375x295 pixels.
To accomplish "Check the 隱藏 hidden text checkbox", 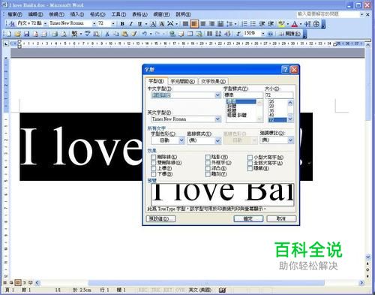I will click(250, 168).
